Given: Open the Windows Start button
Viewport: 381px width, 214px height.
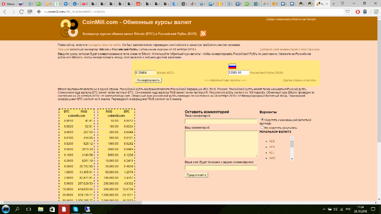Looking at the screenshot, I should [6, 209].
